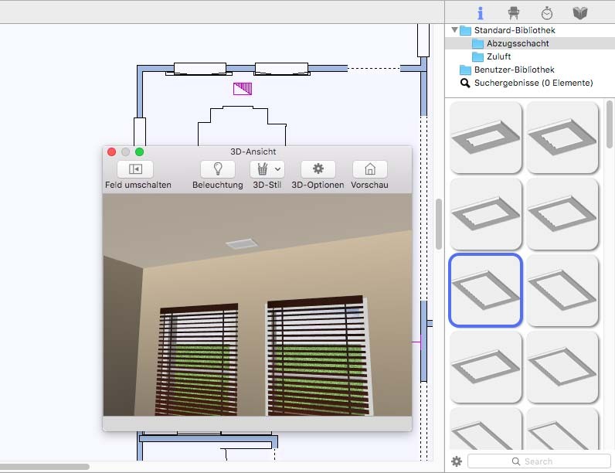Viewport: 615px width, 473px height.
Task: Select second vent thumbnail in top row
Action: [562, 138]
